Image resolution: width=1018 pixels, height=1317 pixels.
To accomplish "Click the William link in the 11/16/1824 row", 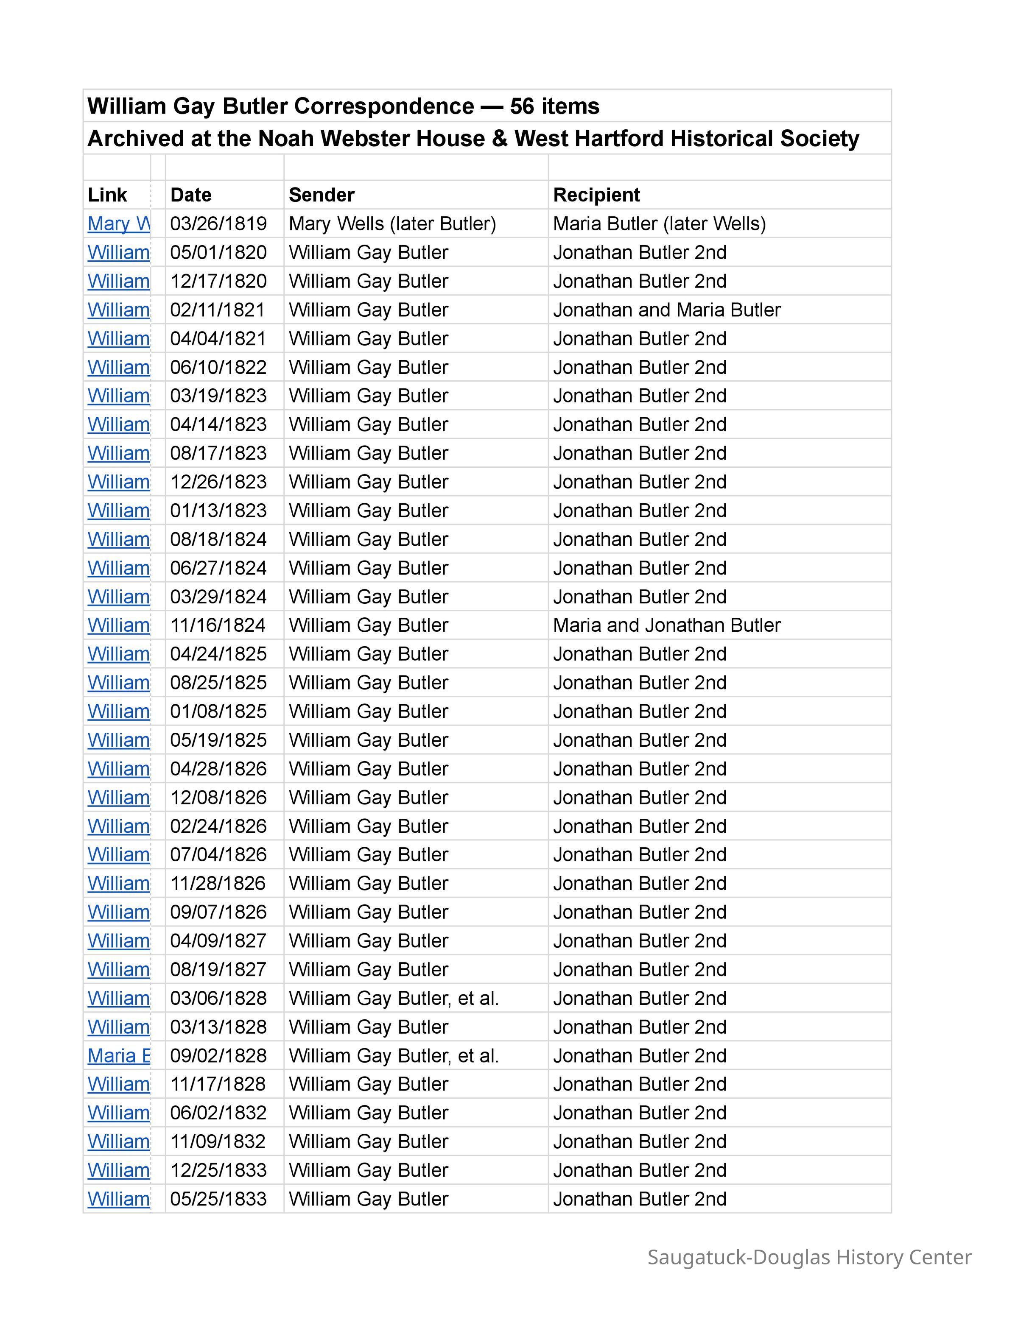I will pyautogui.click(x=119, y=625).
